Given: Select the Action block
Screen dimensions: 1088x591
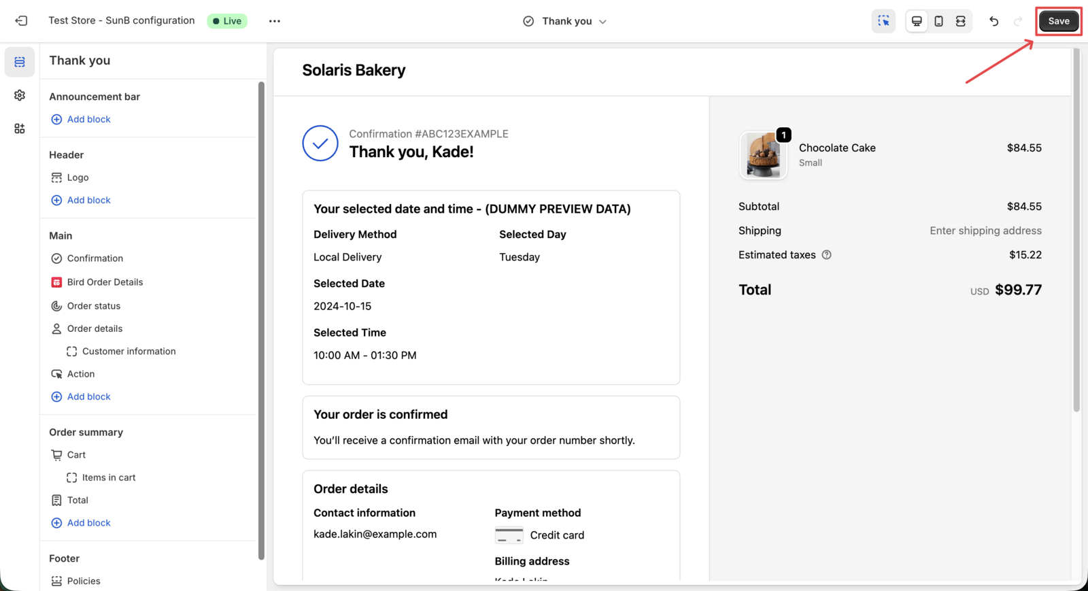Looking at the screenshot, I should click(x=73, y=374).
